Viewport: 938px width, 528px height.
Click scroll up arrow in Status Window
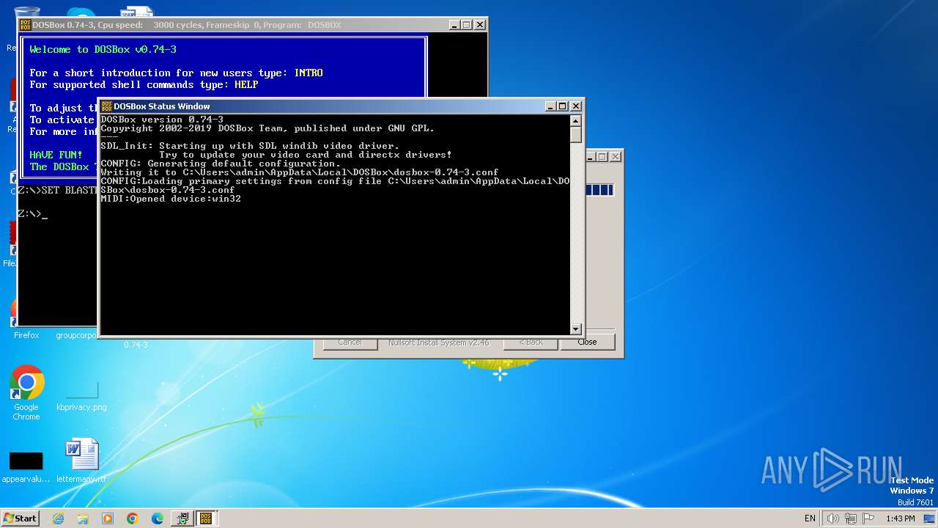tap(576, 121)
